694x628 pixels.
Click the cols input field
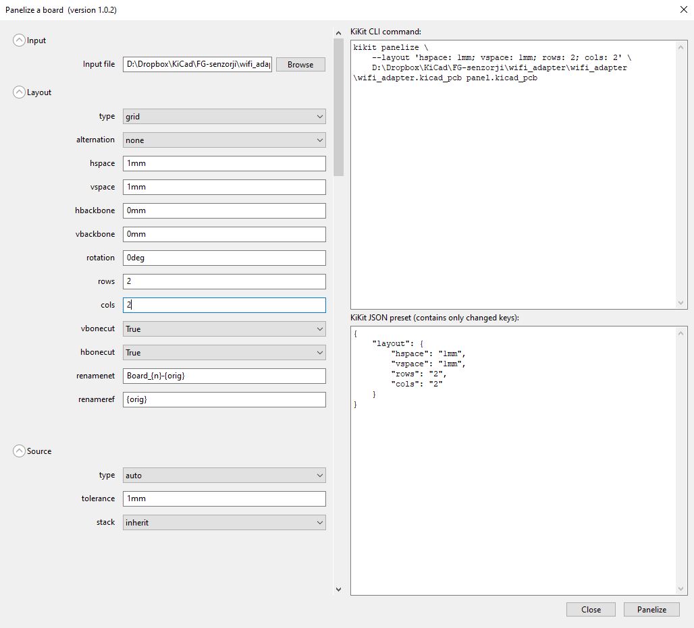(224, 305)
